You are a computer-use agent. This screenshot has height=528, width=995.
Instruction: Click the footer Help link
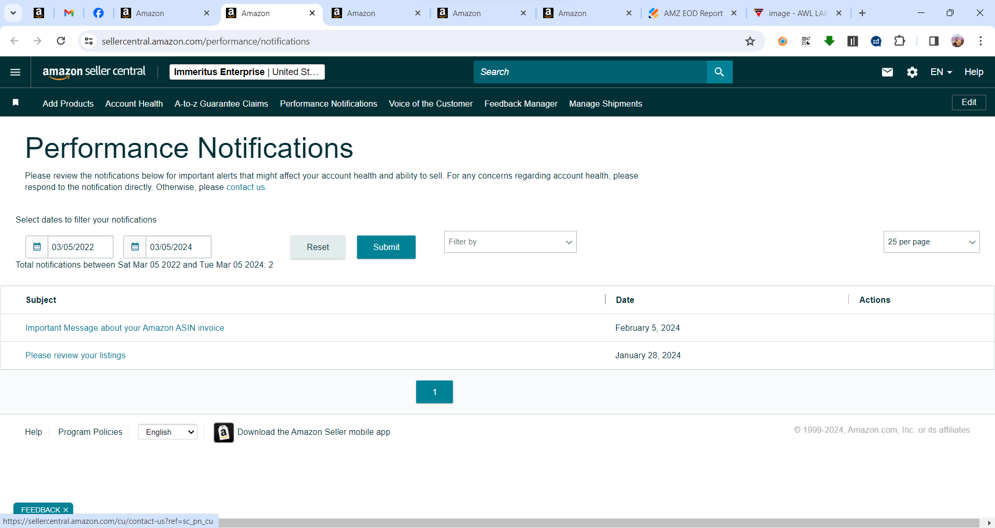point(33,432)
